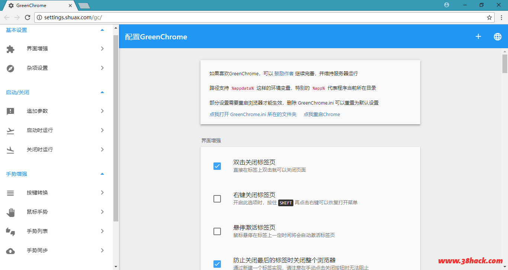The image size is (508, 270).
Task: Go forward with the forward arrow
Action: pyautogui.click(x=17, y=17)
